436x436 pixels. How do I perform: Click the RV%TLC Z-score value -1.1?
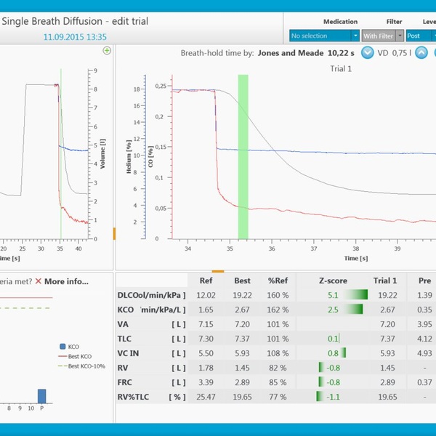(333, 397)
